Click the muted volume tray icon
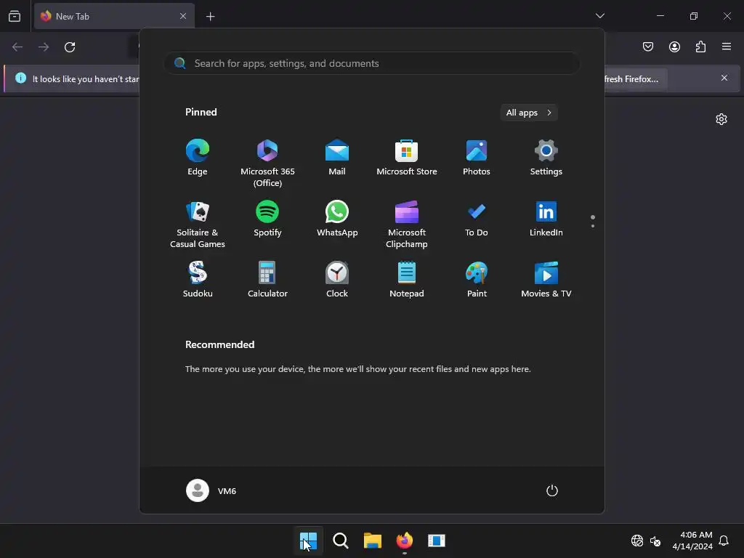The image size is (744, 558). 655,541
